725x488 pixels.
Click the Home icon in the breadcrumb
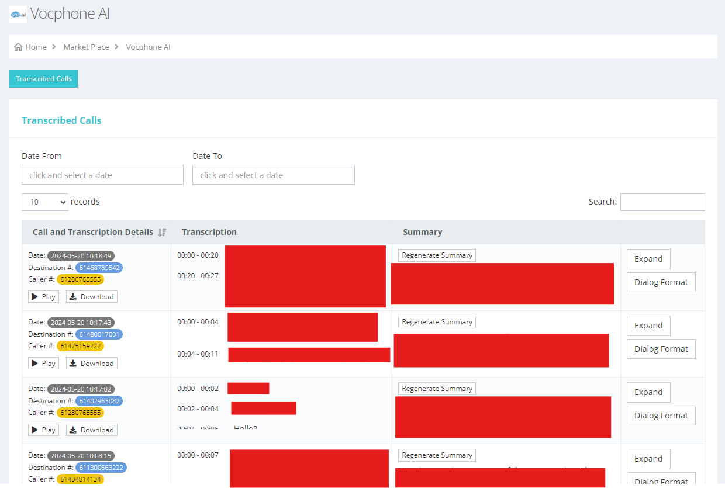pos(16,47)
